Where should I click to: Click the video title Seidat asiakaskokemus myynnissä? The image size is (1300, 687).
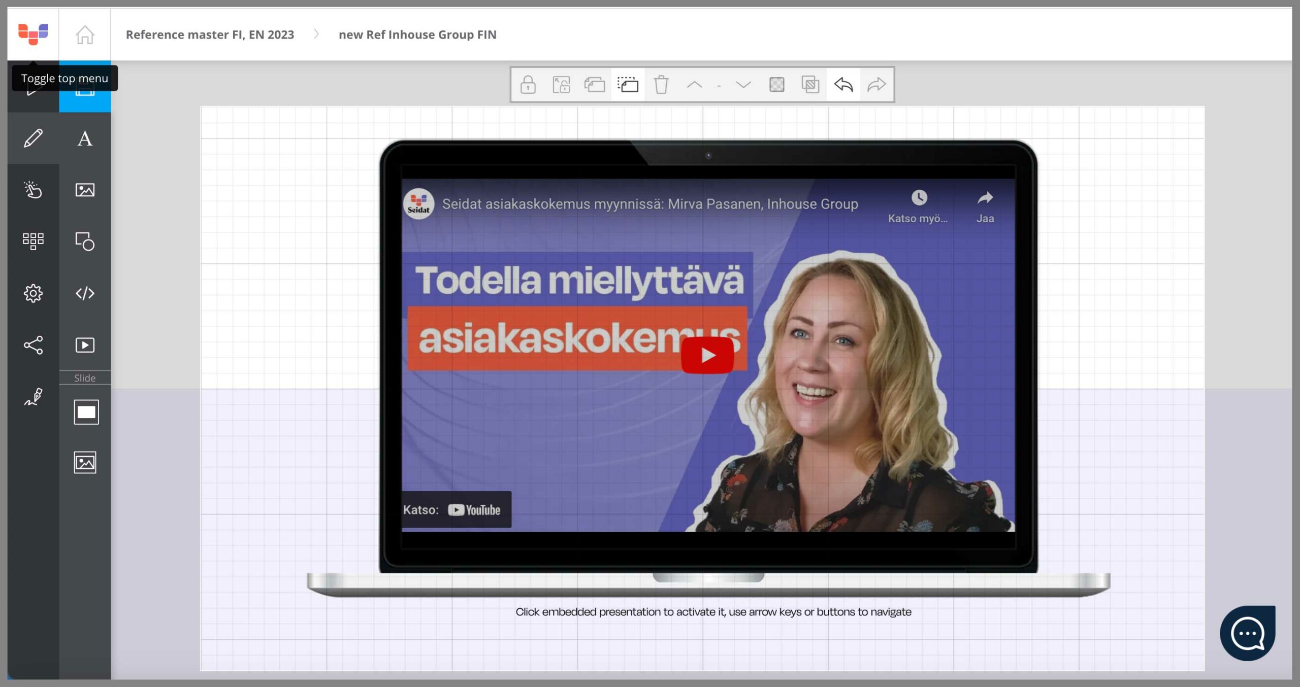click(650, 204)
